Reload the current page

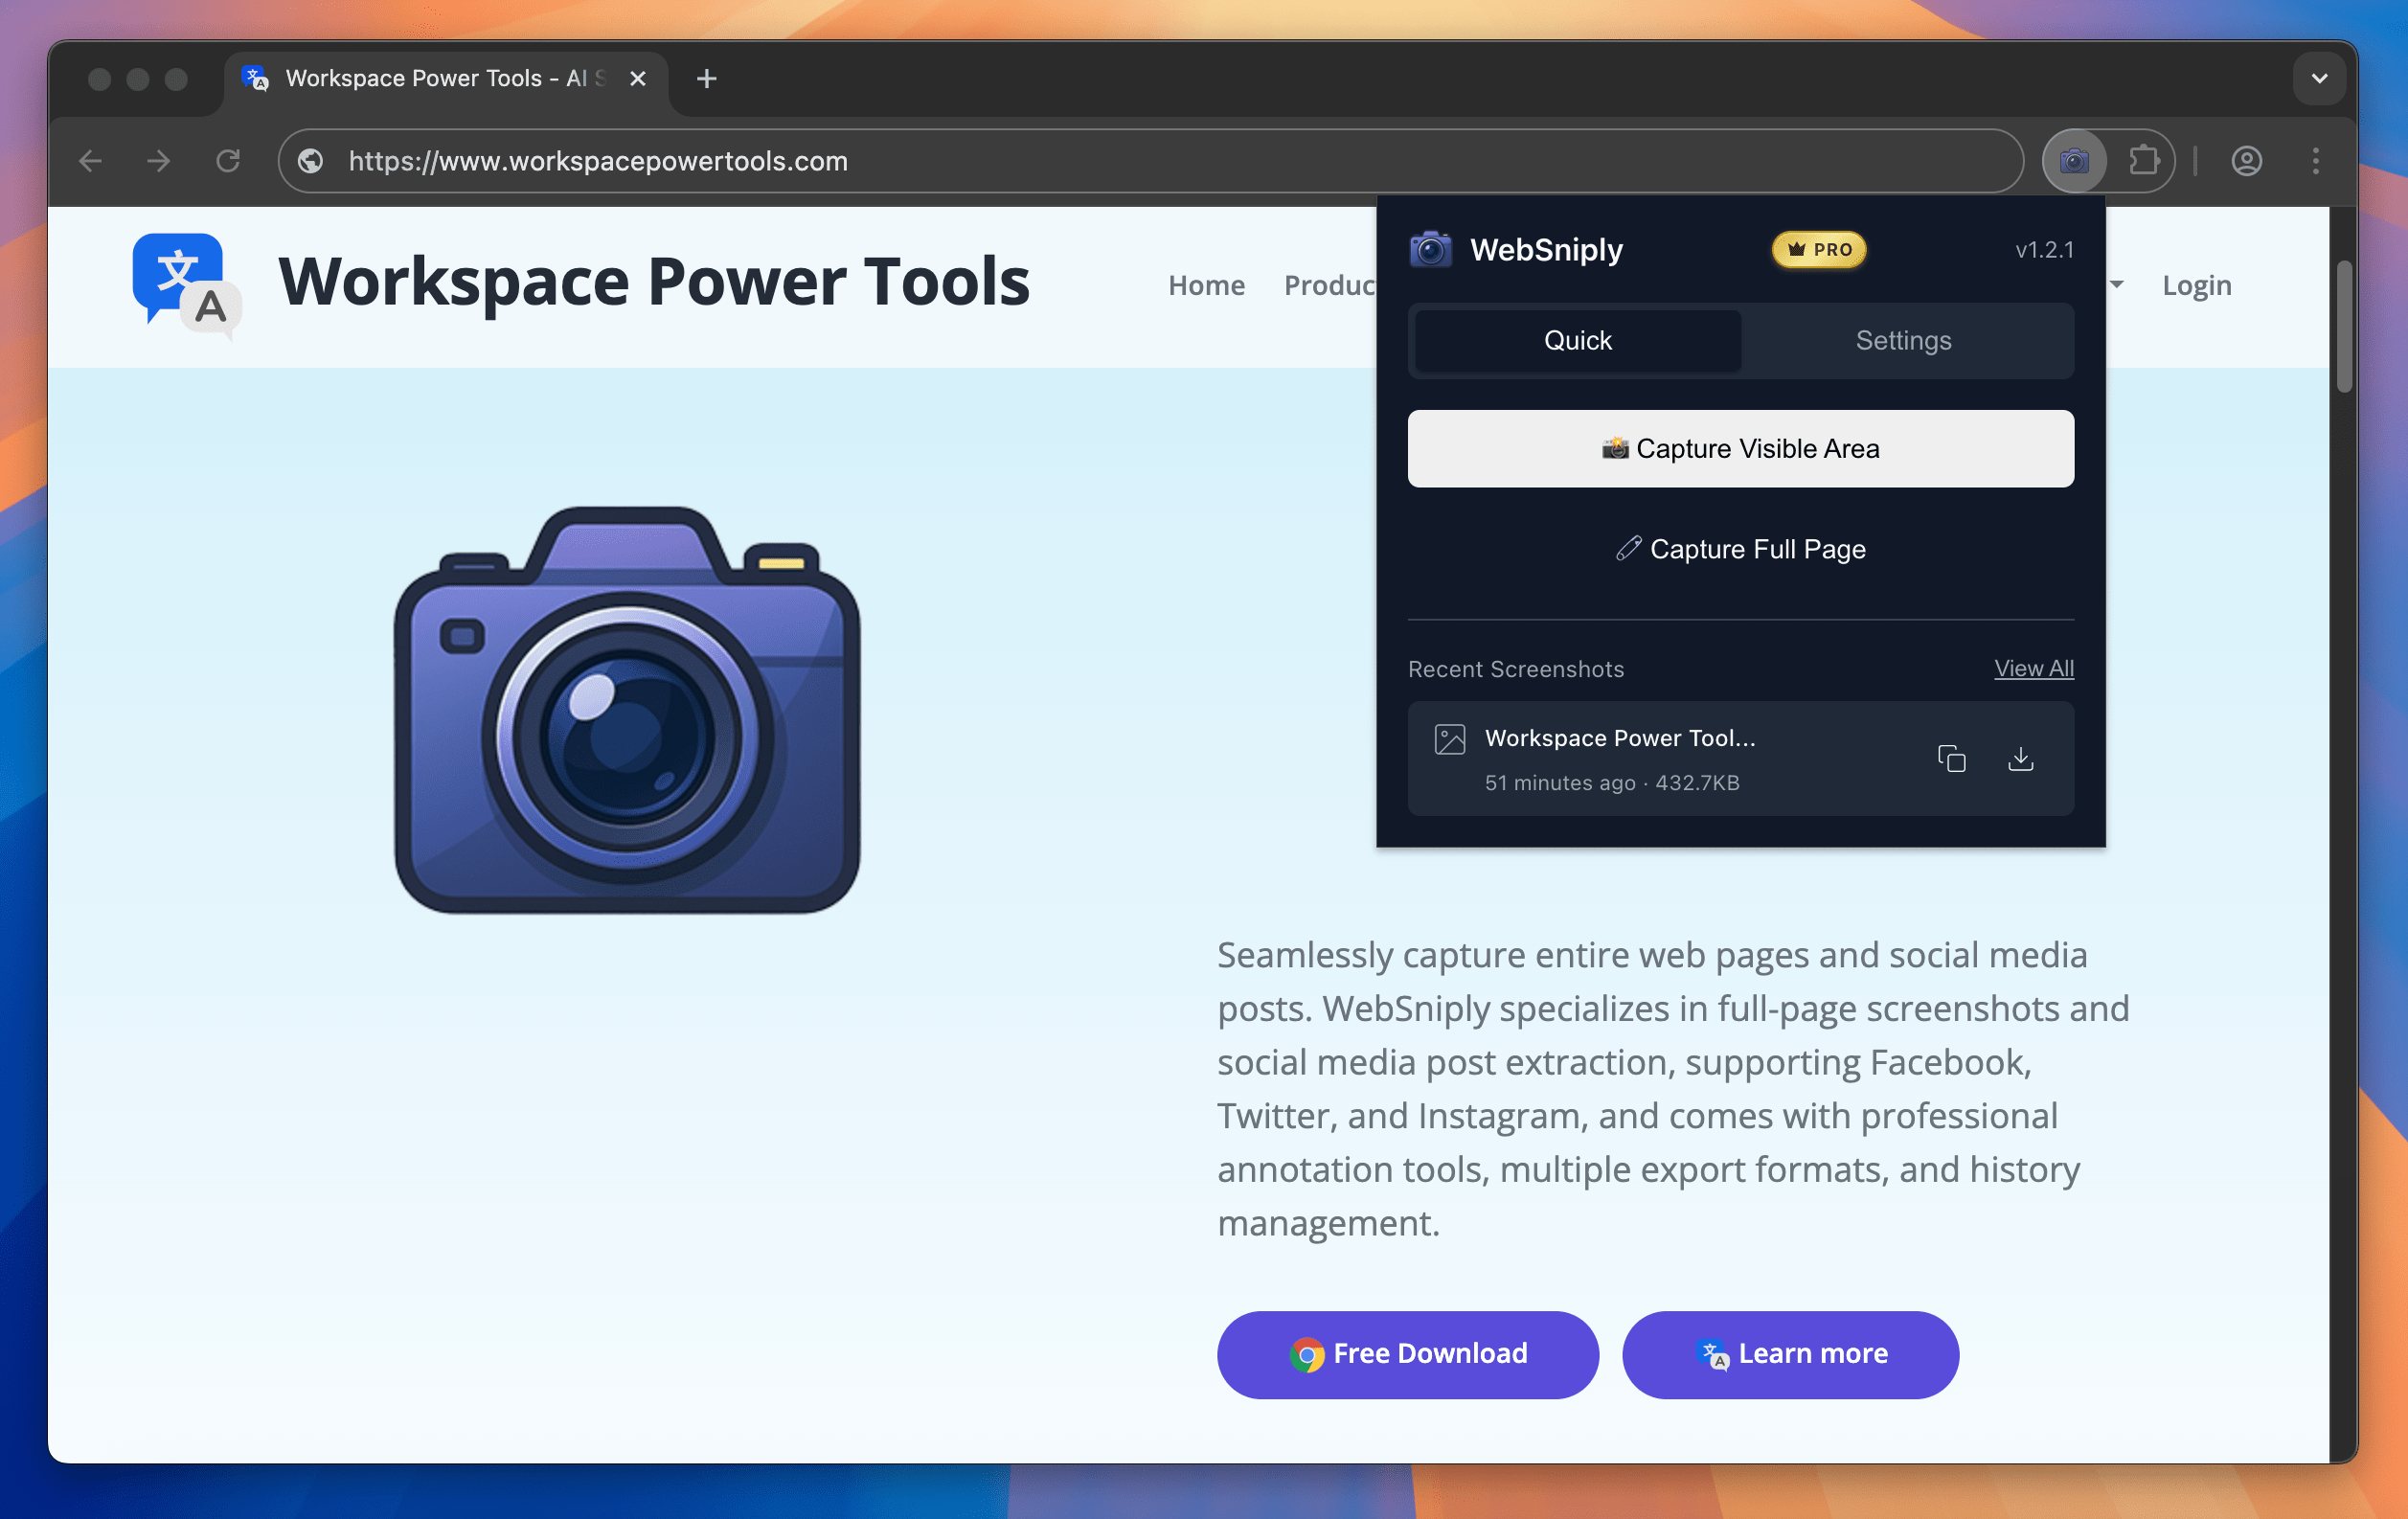pyautogui.click(x=228, y=160)
